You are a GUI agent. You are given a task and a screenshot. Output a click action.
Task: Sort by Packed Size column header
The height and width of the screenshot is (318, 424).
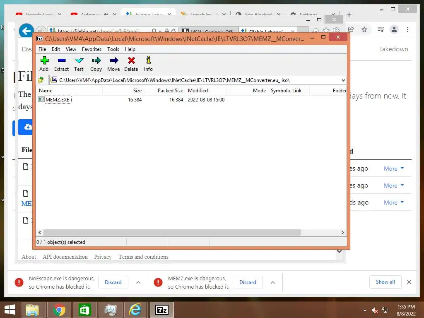pyautogui.click(x=165, y=91)
